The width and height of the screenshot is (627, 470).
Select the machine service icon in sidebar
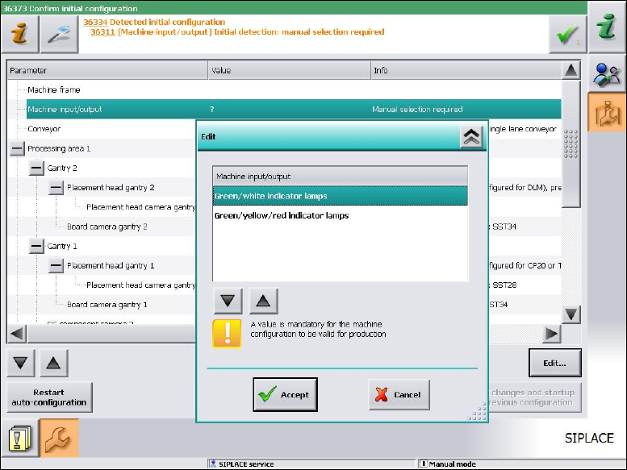(607, 113)
